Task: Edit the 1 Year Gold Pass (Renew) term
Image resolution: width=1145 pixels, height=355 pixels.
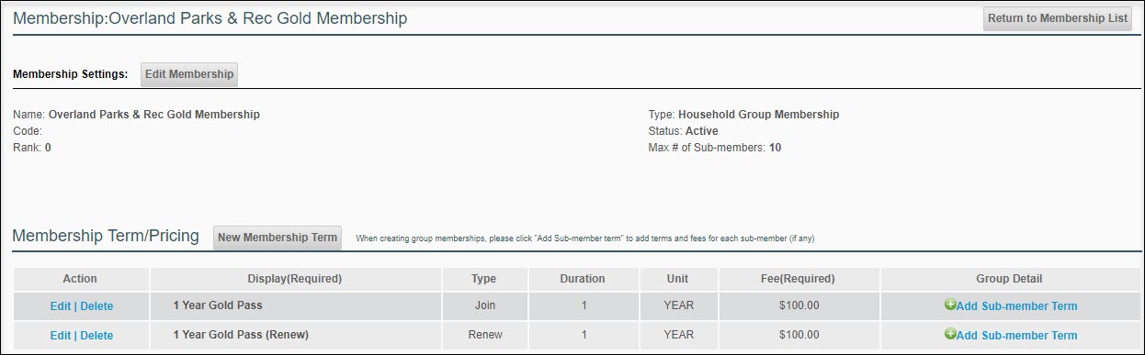Action: [60, 336]
